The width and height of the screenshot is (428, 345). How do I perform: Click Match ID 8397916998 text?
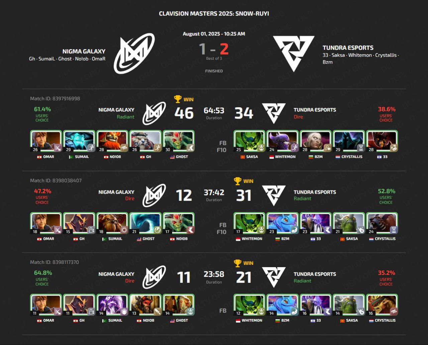(55, 99)
